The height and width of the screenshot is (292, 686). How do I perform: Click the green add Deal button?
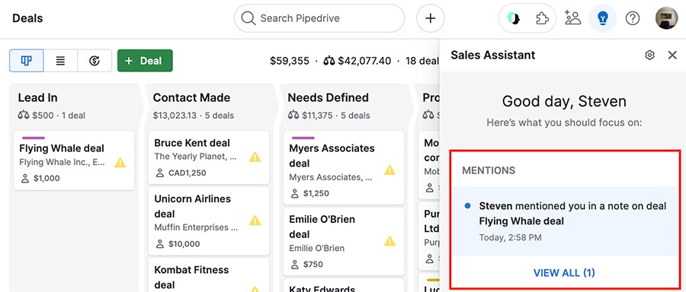pos(145,61)
